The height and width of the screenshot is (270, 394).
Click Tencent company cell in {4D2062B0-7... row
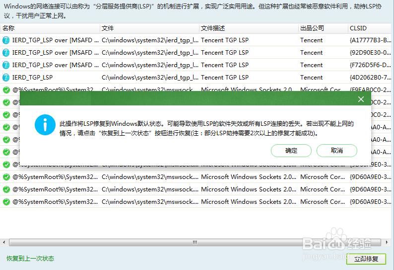click(311, 78)
